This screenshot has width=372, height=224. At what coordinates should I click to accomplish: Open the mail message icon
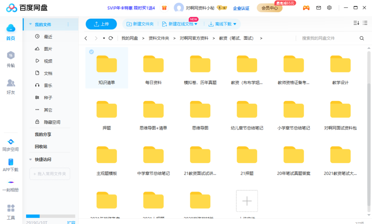pyautogui.click(x=319, y=8)
